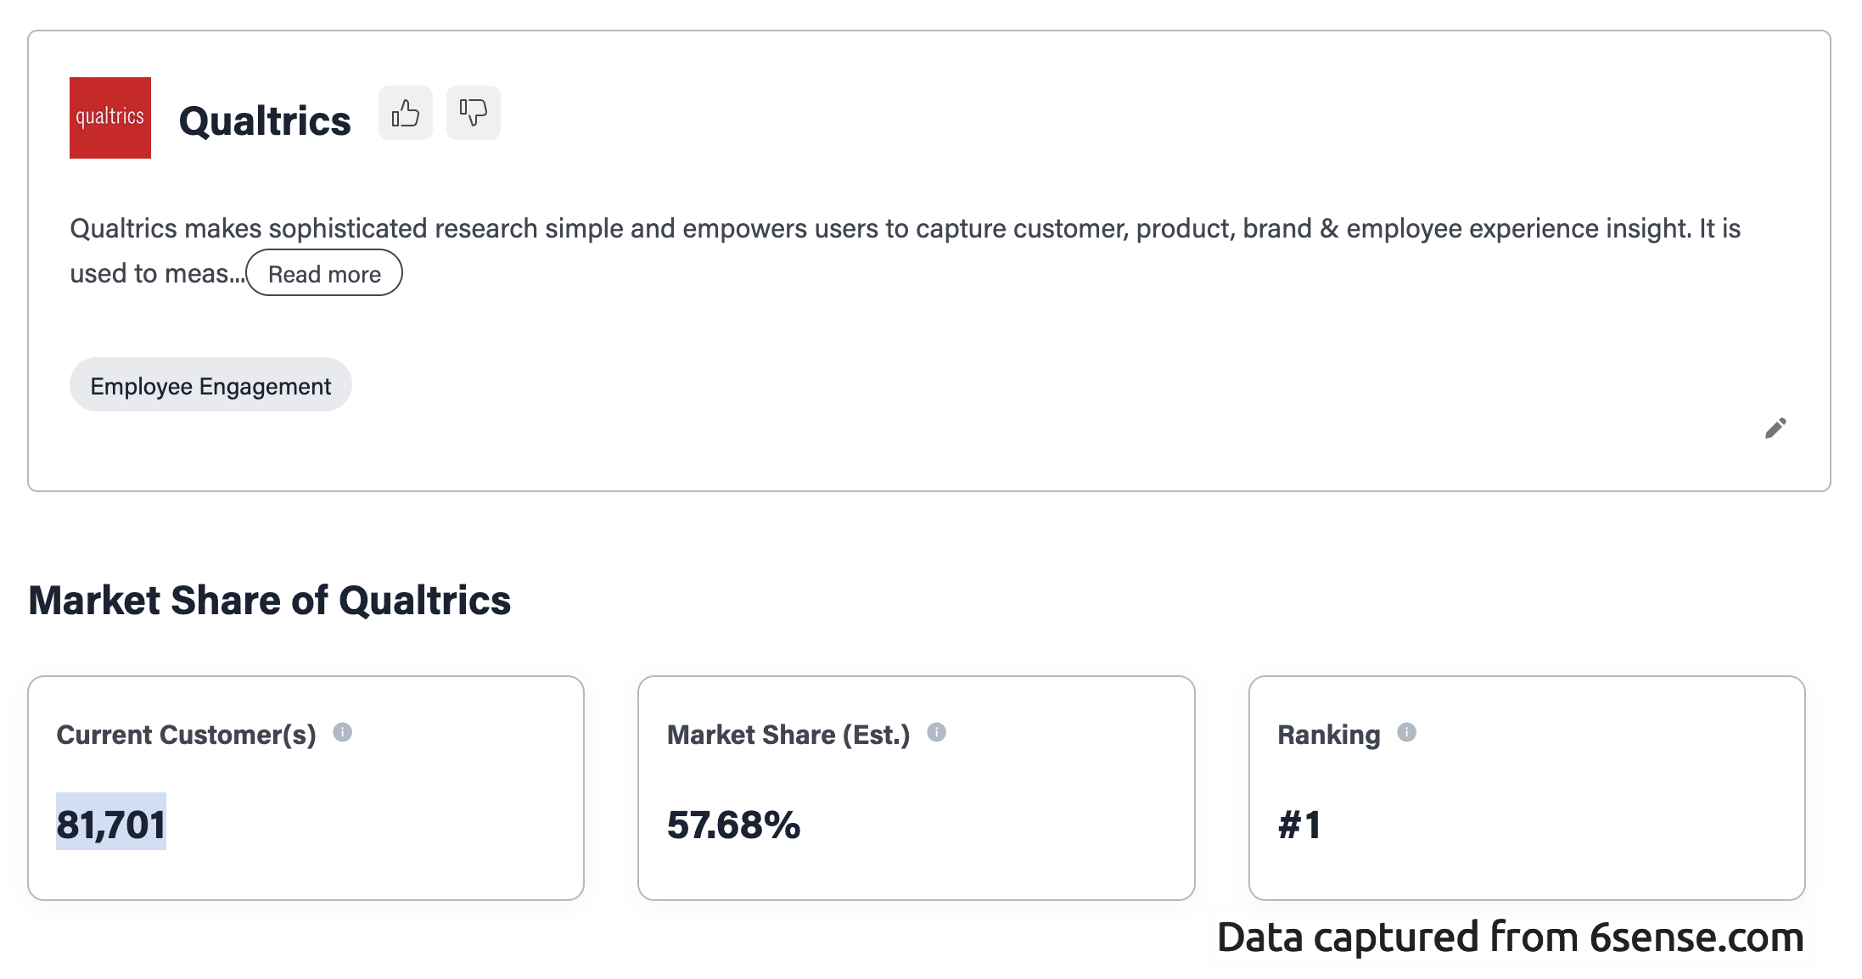
Task: Click the red Qualtrics logo
Action: [110, 118]
